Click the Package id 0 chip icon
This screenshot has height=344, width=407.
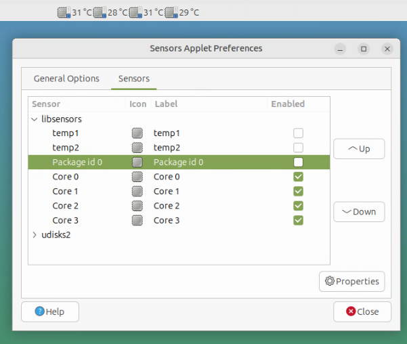point(137,163)
